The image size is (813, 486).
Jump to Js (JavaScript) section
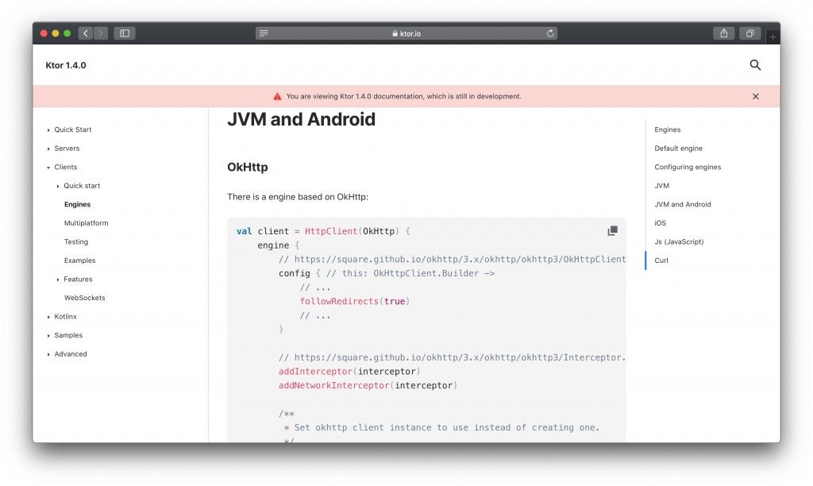[679, 241]
